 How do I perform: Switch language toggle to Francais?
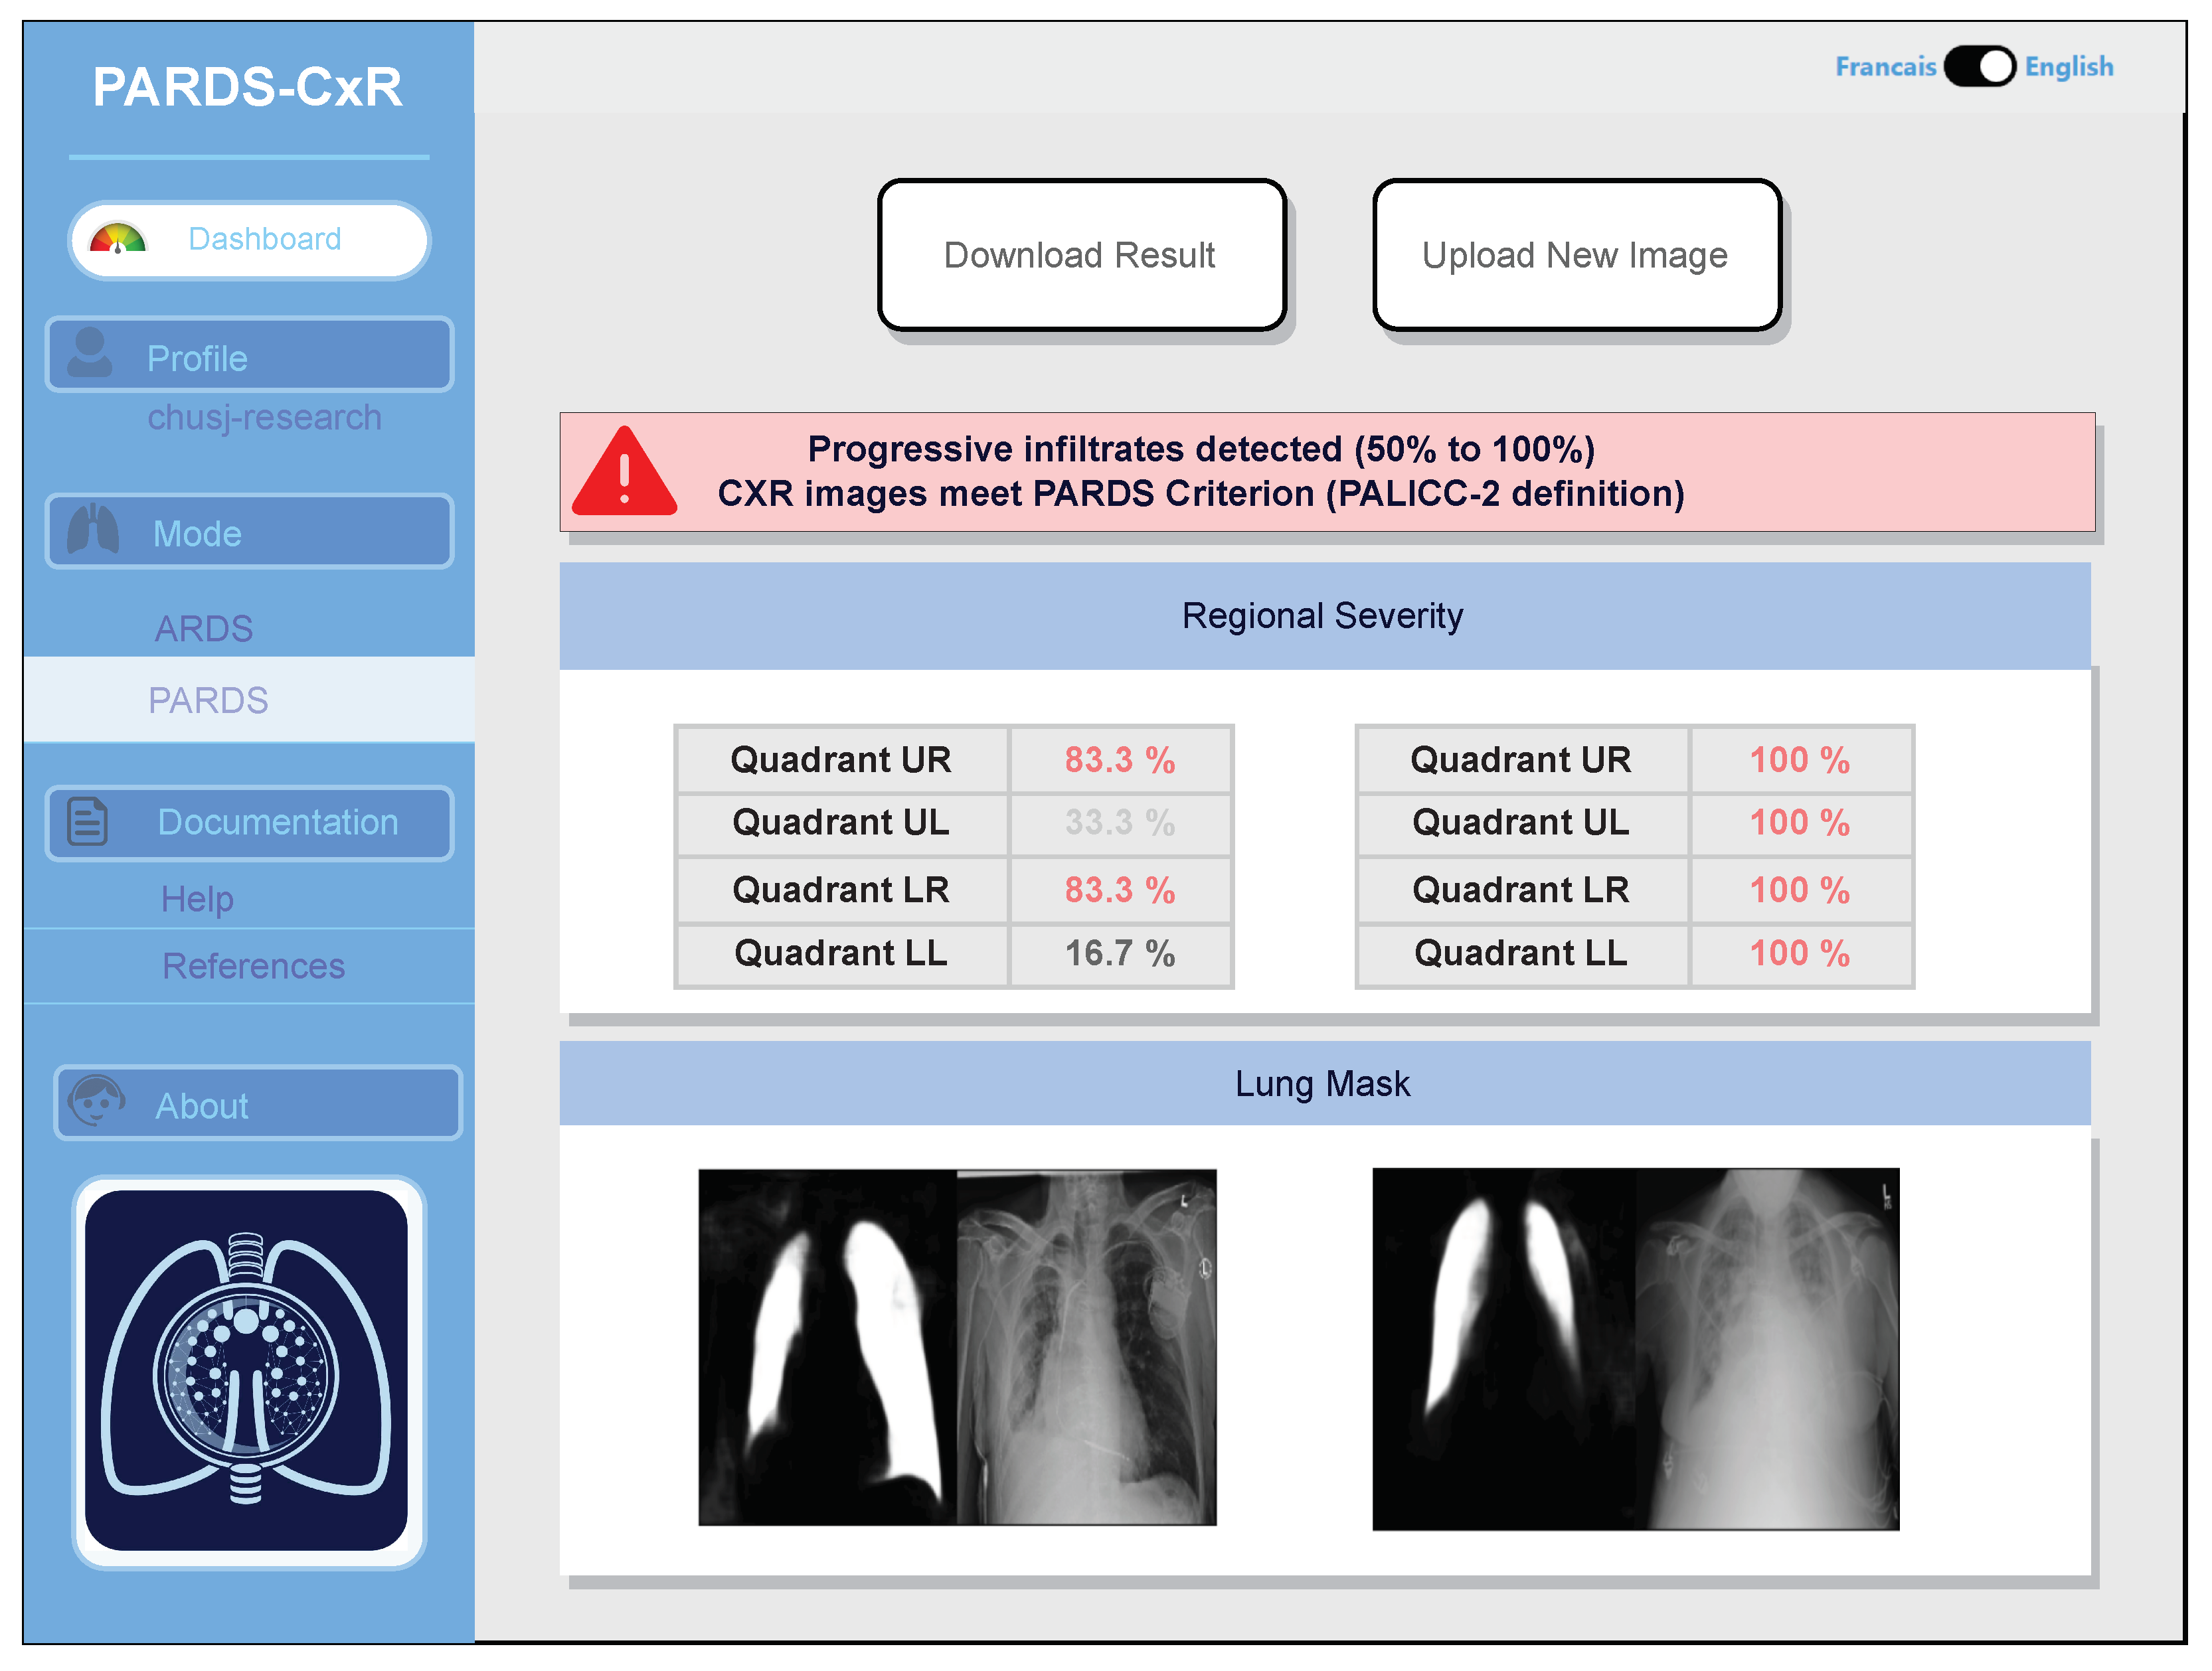point(1886,66)
